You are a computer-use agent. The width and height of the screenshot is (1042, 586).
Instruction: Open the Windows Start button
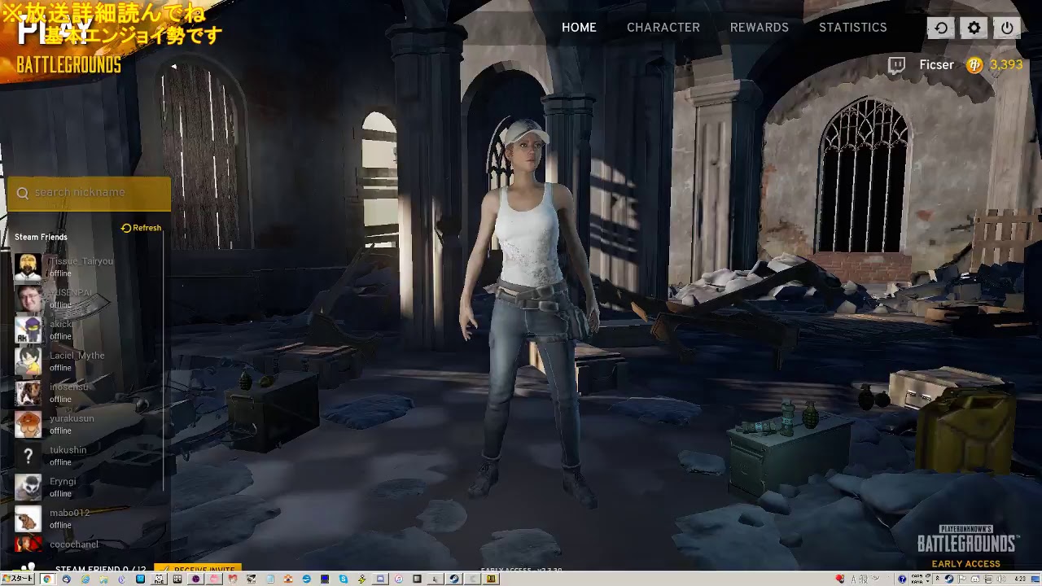(x=18, y=579)
